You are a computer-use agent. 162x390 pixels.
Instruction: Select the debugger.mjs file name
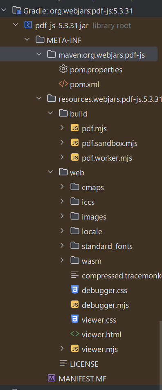(105, 305)
